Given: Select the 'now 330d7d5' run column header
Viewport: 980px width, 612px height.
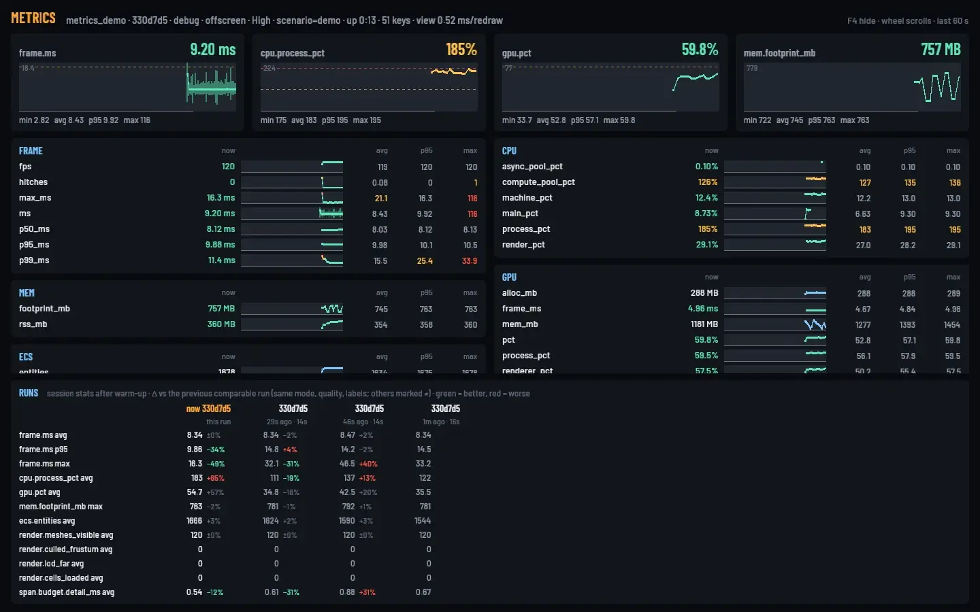Looking at the screenshot, I should tap(208, 409).
